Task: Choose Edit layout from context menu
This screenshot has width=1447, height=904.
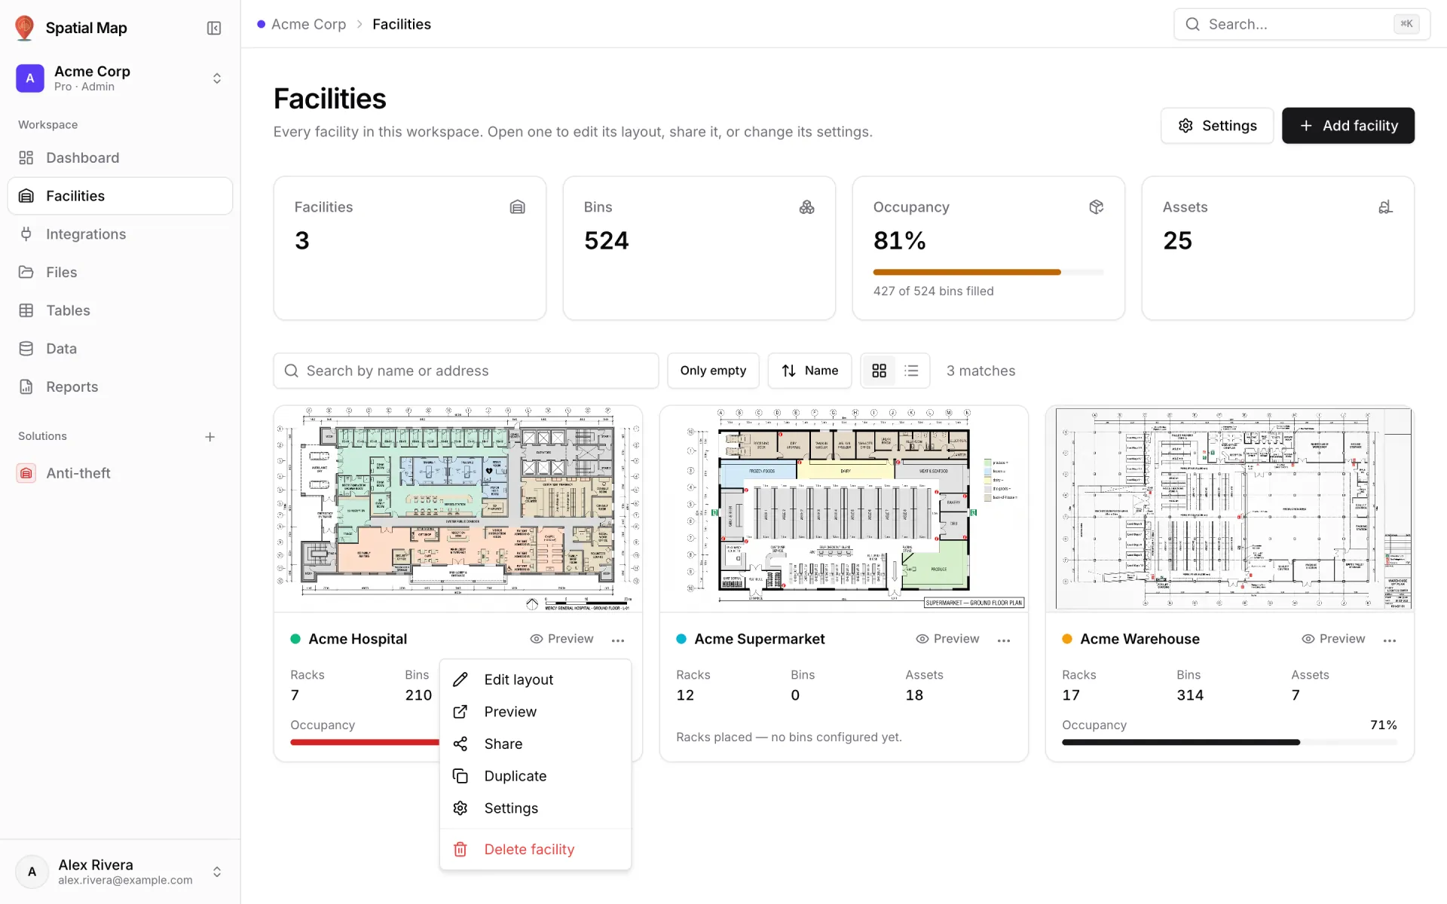Action: (x=535, y=680)
